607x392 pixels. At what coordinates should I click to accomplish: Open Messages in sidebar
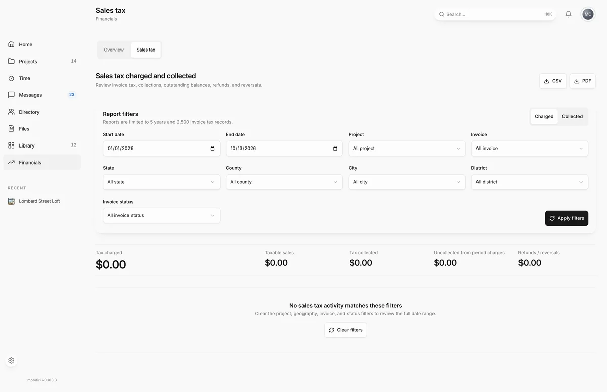[42, 95]
